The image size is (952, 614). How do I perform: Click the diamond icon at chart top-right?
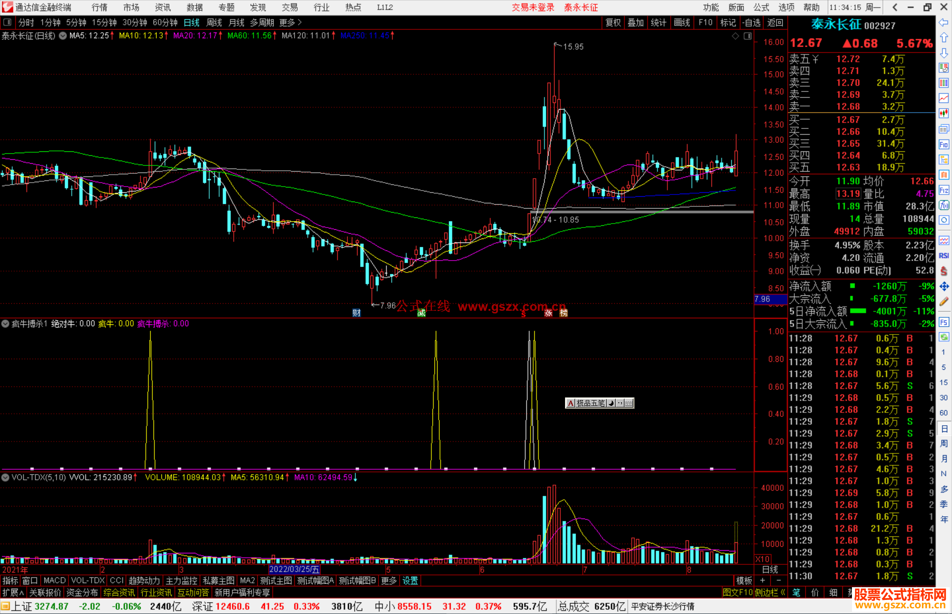point(735,36)
